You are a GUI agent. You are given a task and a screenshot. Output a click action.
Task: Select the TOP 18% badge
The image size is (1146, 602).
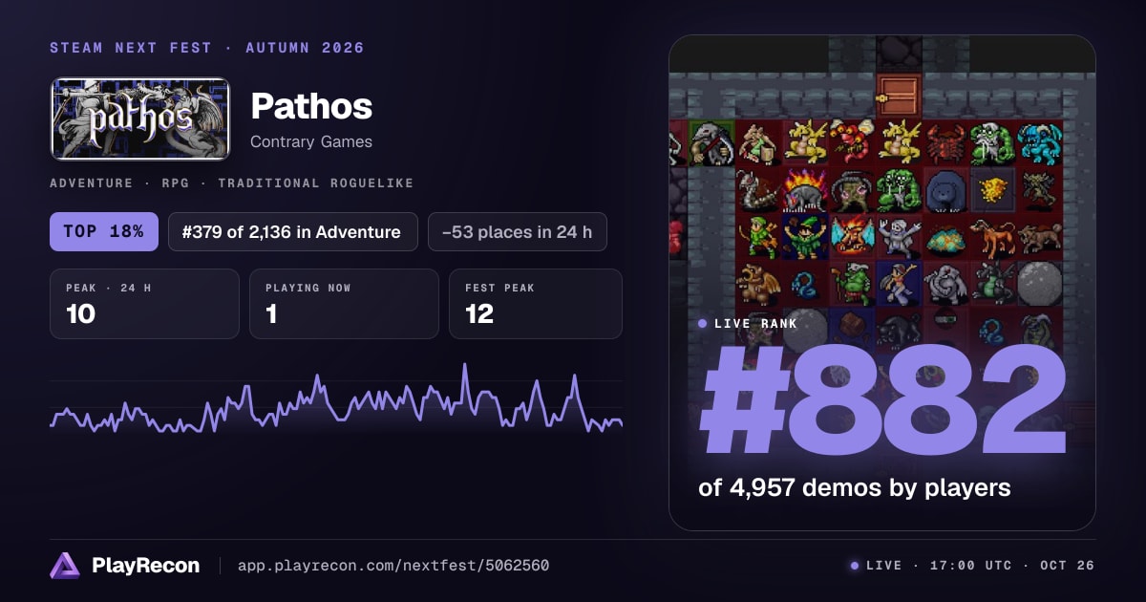click(104, 231)
